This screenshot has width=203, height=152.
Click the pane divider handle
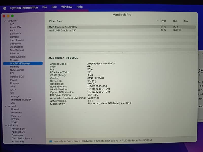point(122,52)
